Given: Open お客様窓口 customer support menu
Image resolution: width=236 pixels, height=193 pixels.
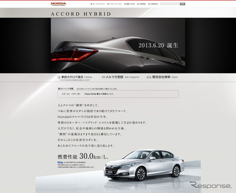Looking at the screenshot, I should 153,4.
